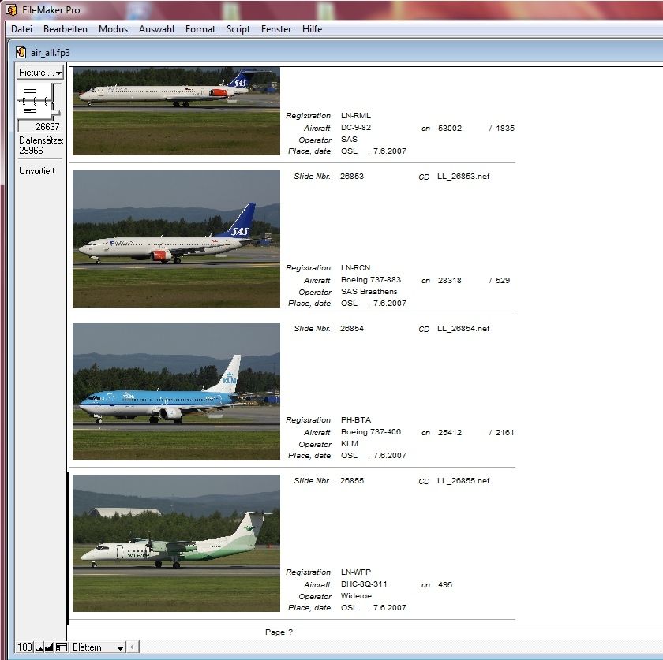Open the Hilfe menu
The width and height of the screenshot is (663, 660).
312,29
